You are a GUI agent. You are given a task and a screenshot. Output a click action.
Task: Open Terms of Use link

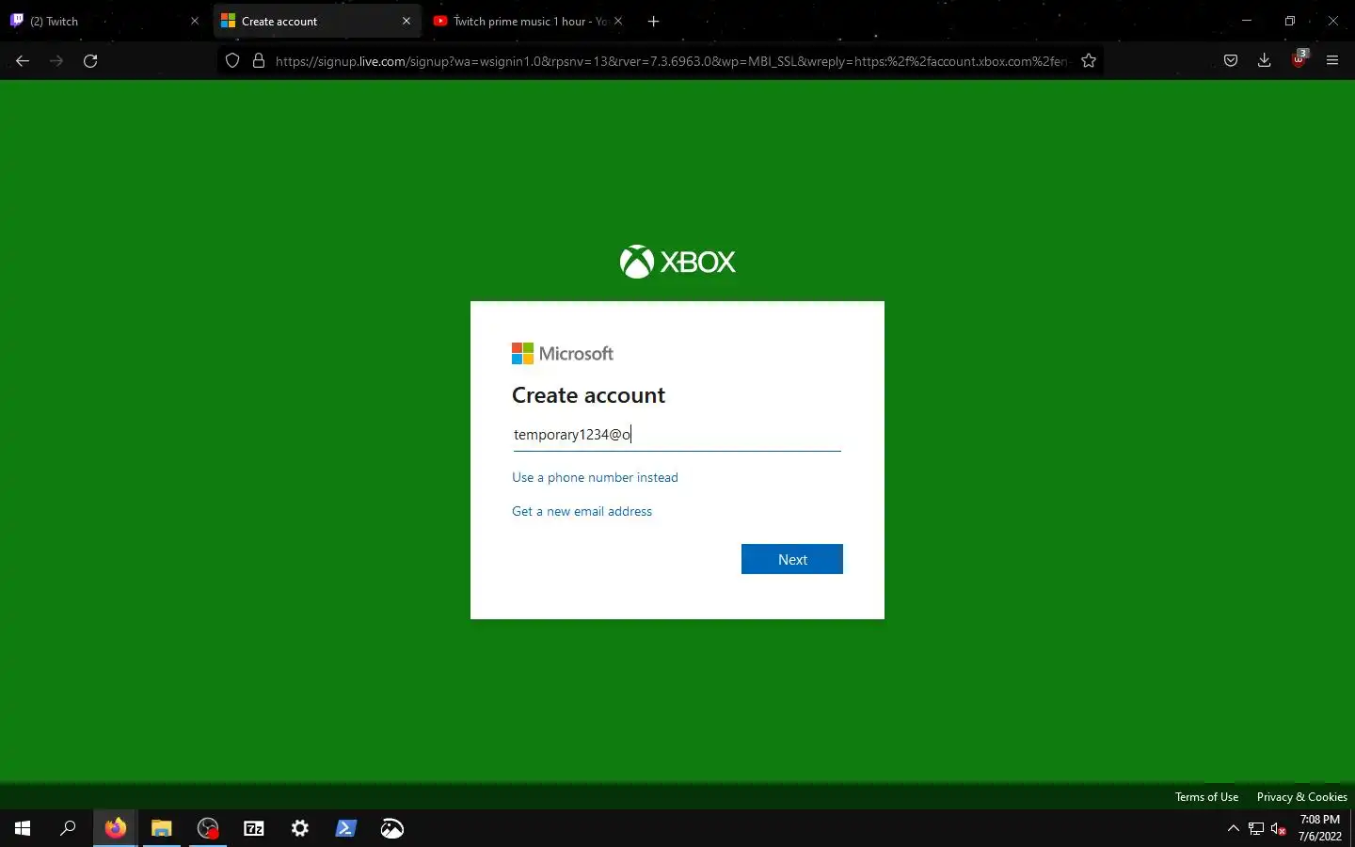(1206, 797)
